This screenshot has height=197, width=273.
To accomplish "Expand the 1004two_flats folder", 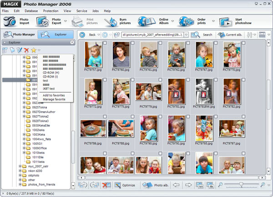I will 24,139.
